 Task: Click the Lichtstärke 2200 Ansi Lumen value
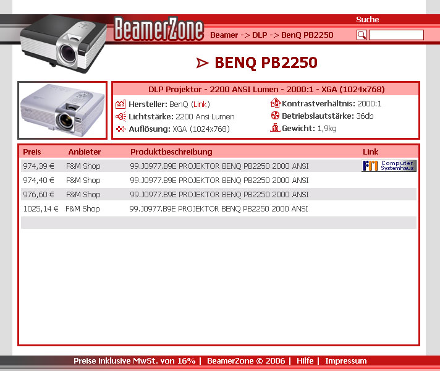point(205,116)
